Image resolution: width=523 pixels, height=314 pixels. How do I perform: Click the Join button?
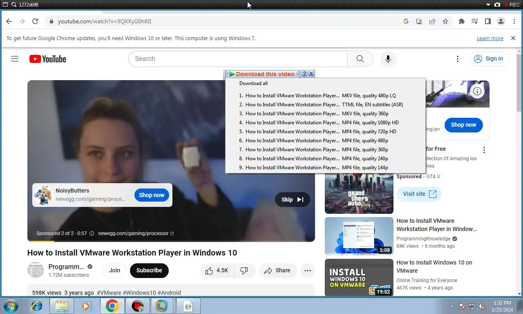[x=114, y=270]
